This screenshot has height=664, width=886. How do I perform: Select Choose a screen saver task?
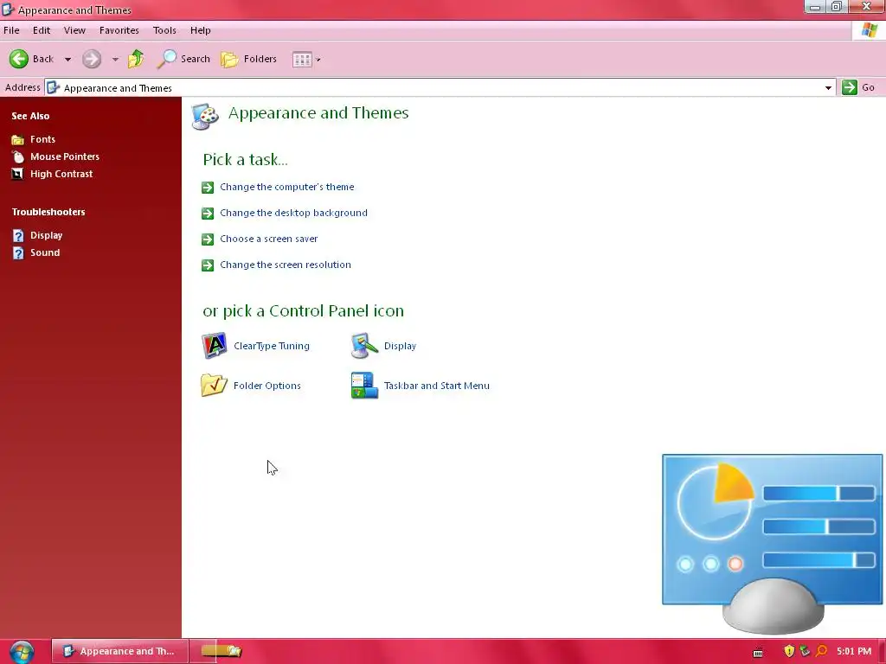(269, 239)
